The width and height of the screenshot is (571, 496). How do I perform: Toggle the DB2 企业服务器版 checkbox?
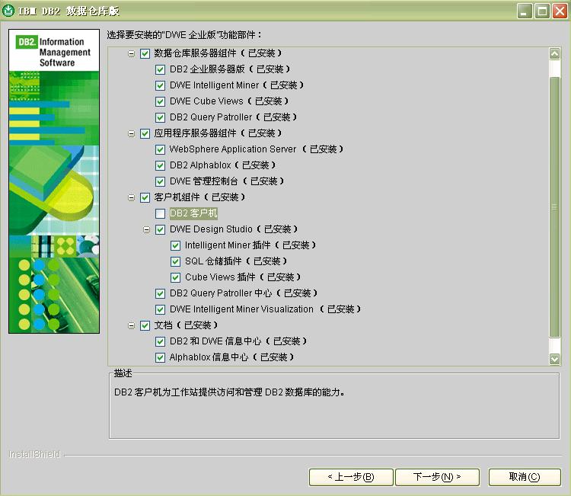click(x=160, y=69)
